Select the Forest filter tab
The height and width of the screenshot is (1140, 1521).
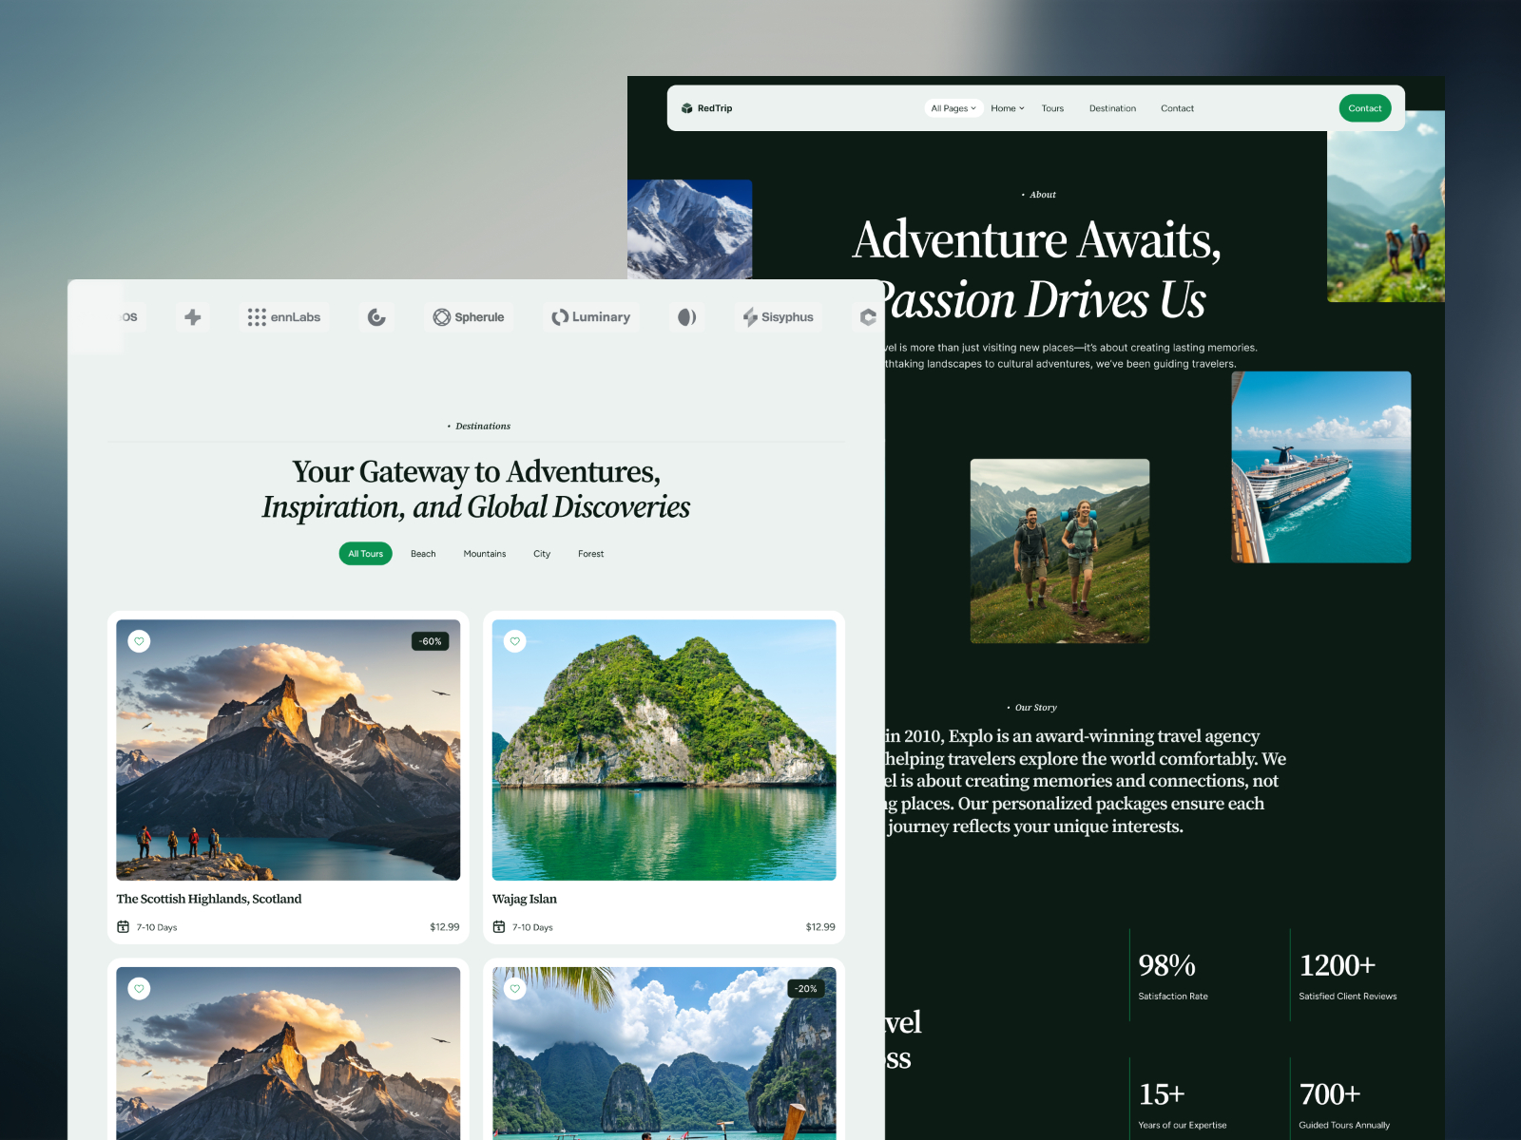(591, 554)
